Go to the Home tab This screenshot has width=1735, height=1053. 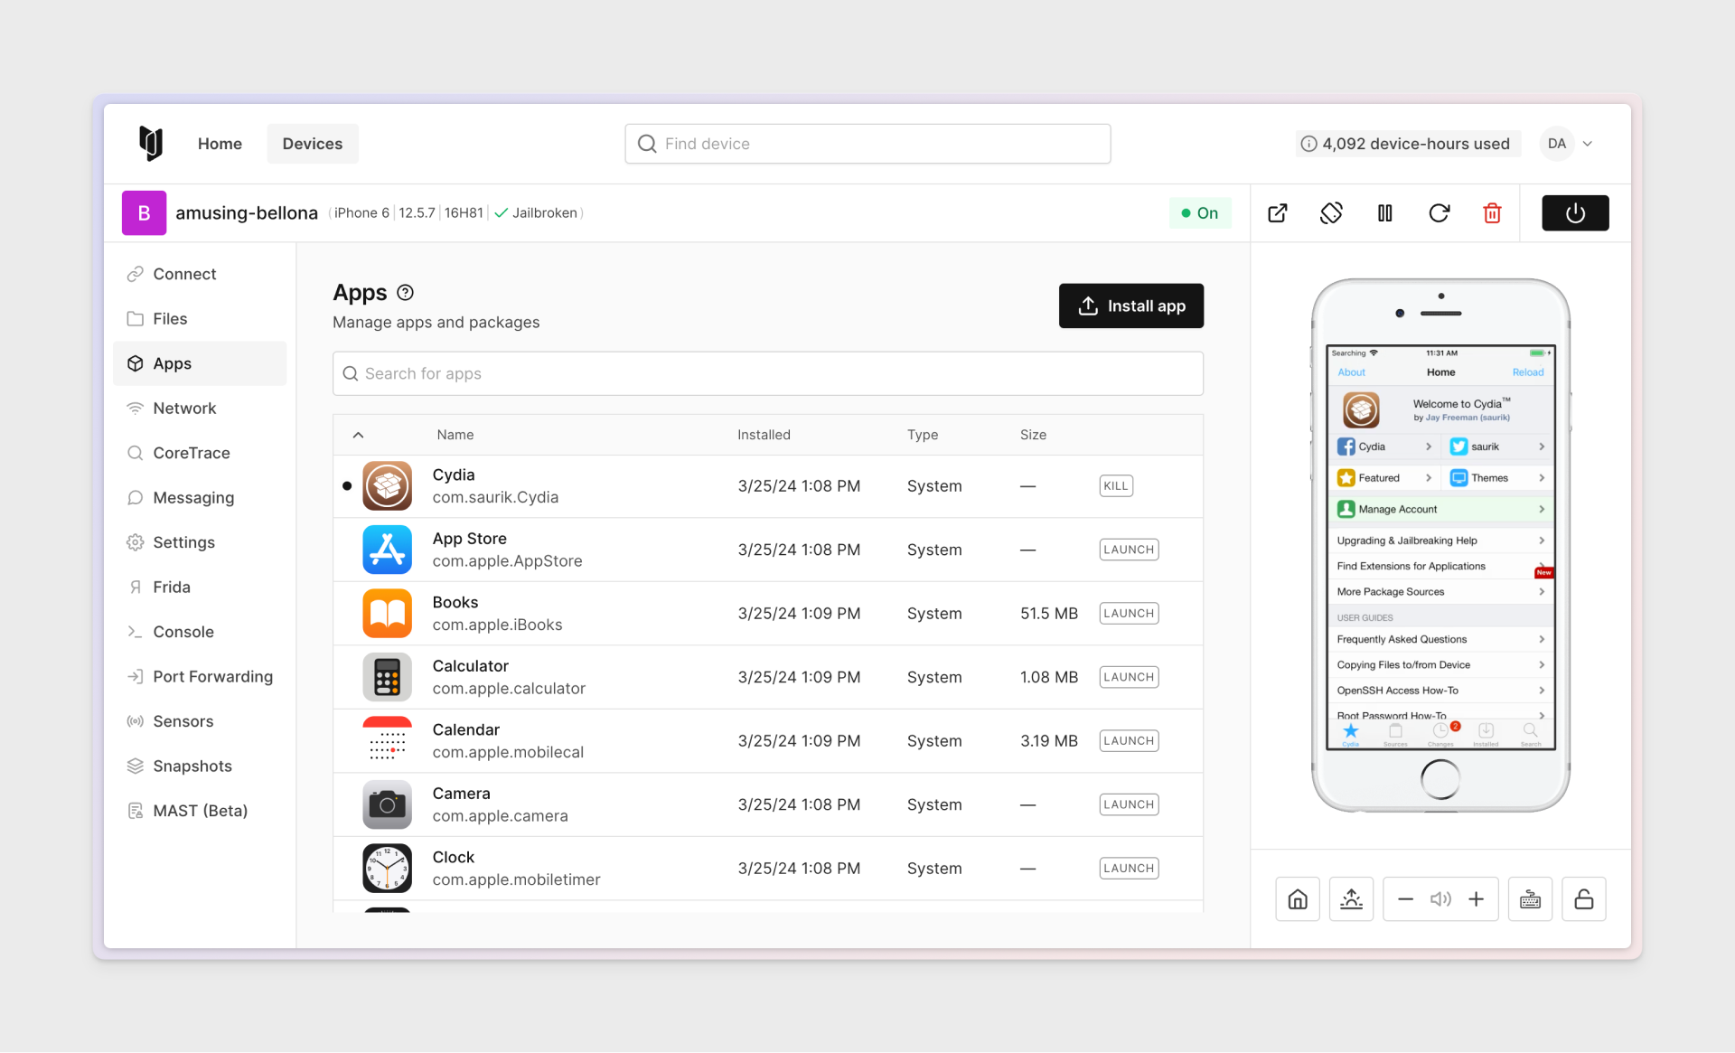pyautogui.click(x=220, y=144)
